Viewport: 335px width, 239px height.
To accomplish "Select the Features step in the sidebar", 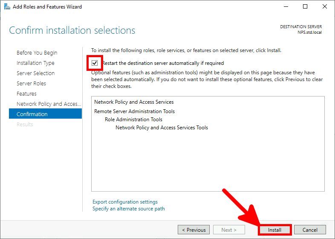I will pos(26,94).
